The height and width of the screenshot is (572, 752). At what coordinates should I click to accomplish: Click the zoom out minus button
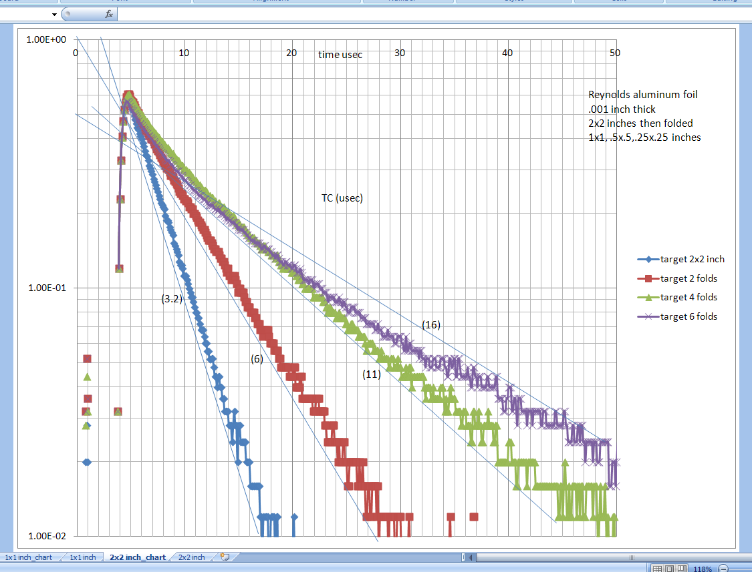tap(723, 569)
